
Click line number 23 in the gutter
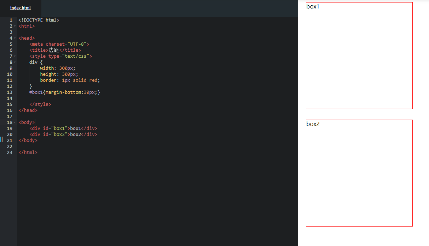[10, 153]
